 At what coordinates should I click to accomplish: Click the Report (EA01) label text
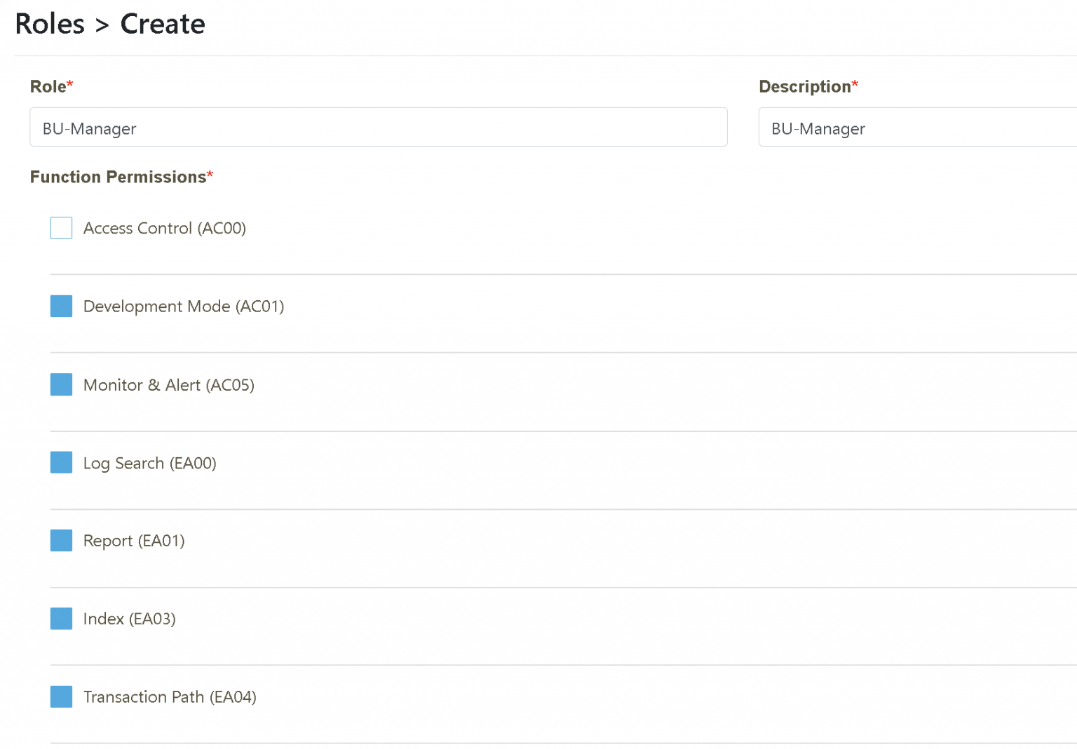tap(134, 541)
